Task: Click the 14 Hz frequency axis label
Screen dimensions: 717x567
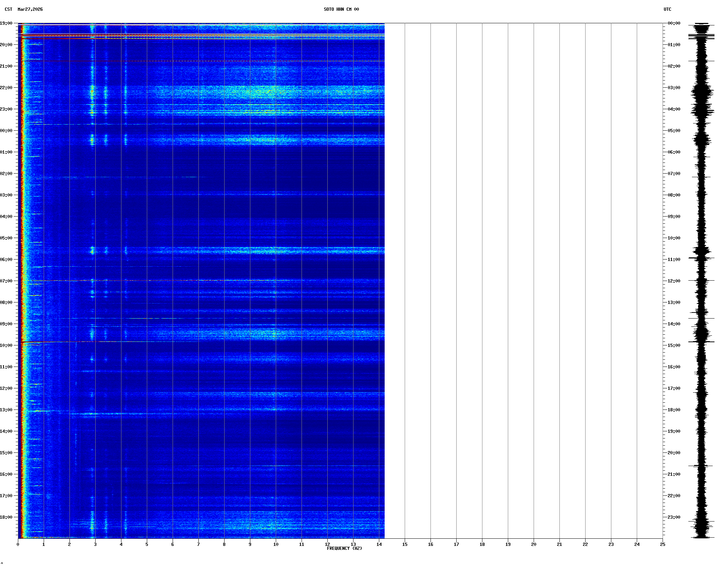Action: pos(379,544)
